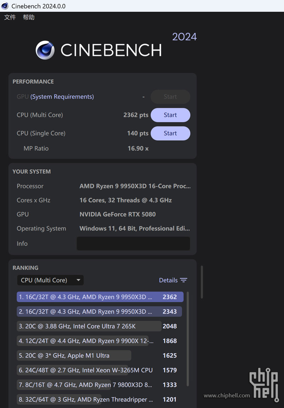Viewport: 284px width, 408px height.
Task: Click the YOUR SYSTEM section heading
Action: click(32, 172)
